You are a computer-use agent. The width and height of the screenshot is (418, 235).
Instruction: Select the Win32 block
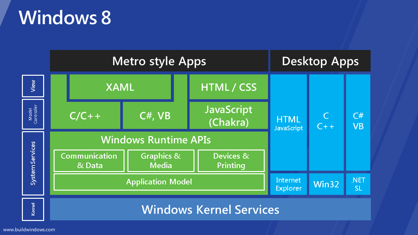[x=326, y=184]
